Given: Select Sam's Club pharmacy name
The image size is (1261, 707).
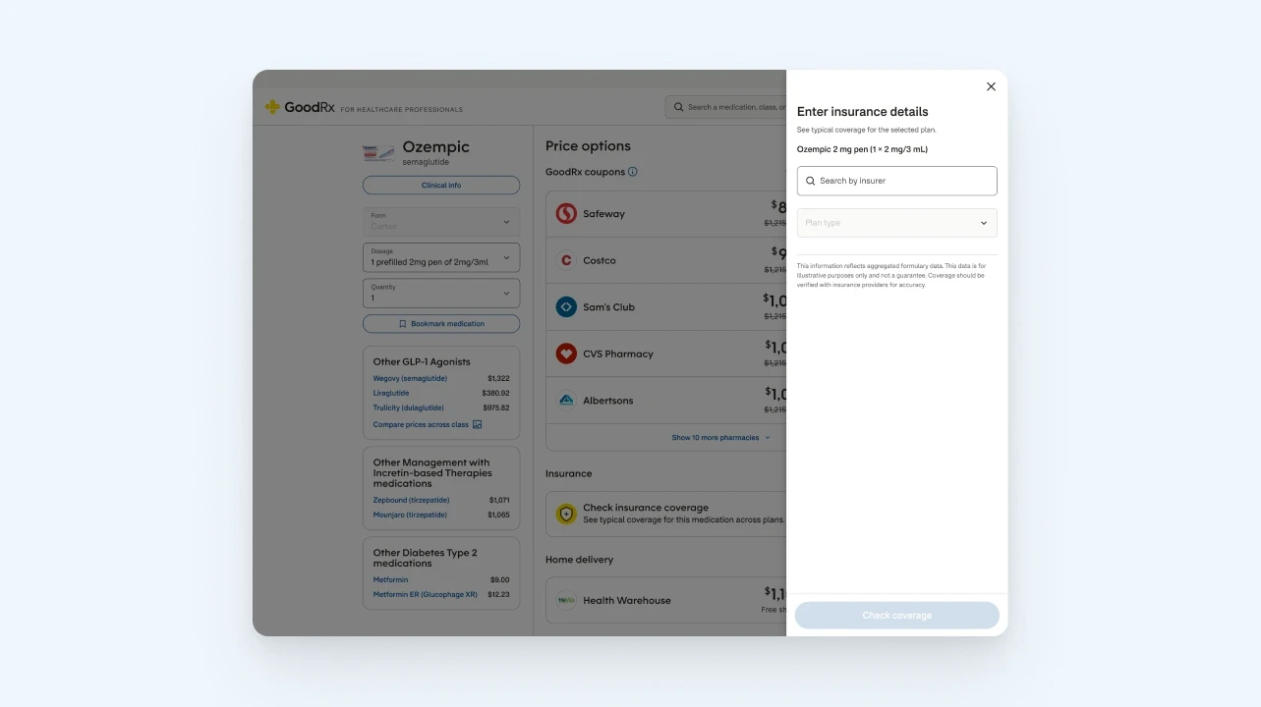Looking at the screenshot, I should pos(608,307).
